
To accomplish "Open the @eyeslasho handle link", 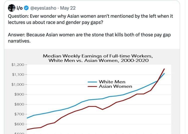I will 43,8.
